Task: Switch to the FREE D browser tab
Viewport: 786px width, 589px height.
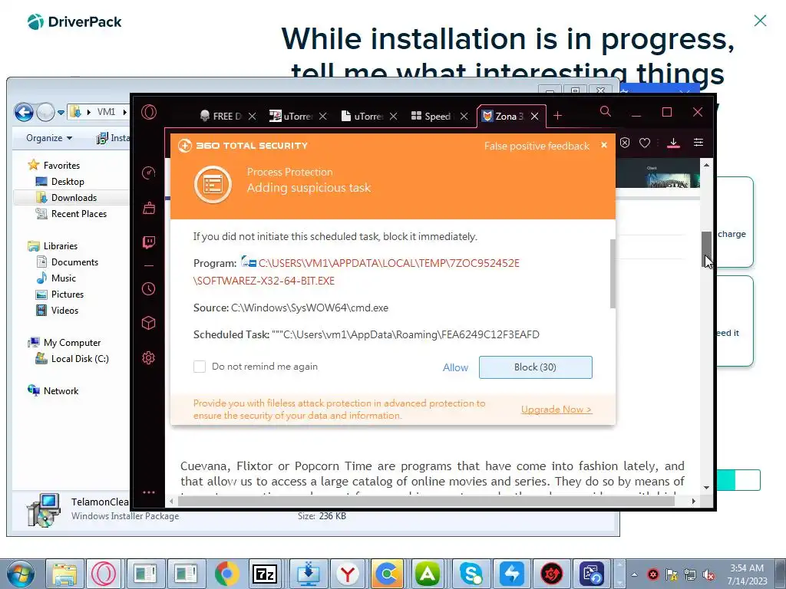Action: click(x=220, y=117)
